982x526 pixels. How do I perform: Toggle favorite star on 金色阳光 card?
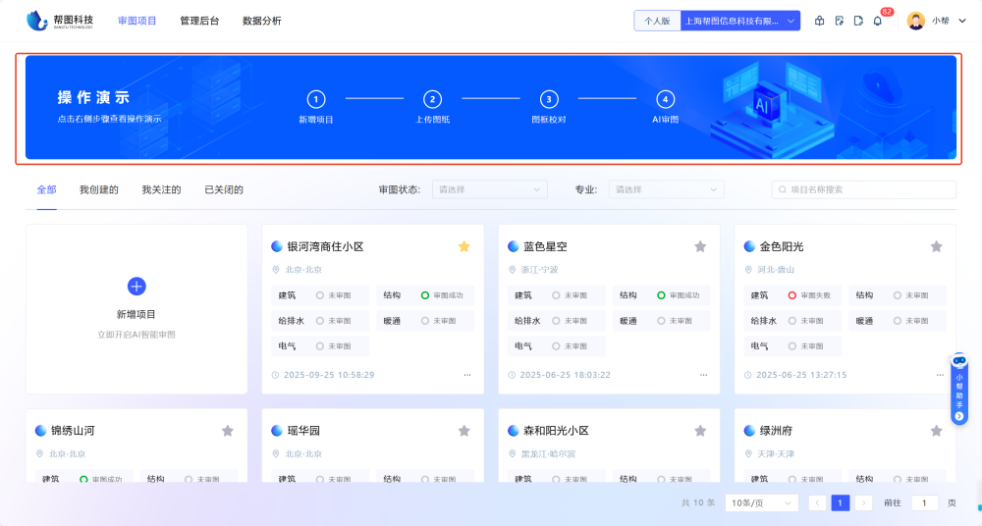click(936, 246)
